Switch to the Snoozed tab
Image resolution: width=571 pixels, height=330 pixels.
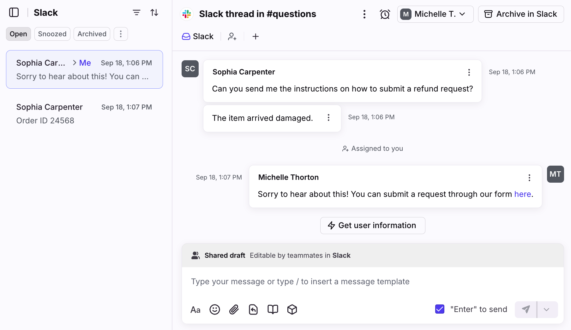point(52,34)
